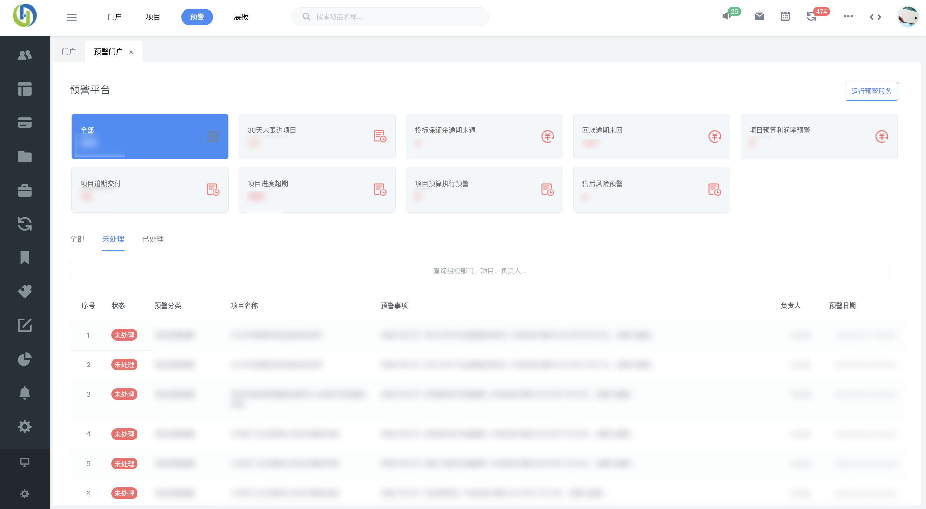Screen dimensions: 926x509
Task: Click the sync icon with 474 badge
Action: [811, 16]
